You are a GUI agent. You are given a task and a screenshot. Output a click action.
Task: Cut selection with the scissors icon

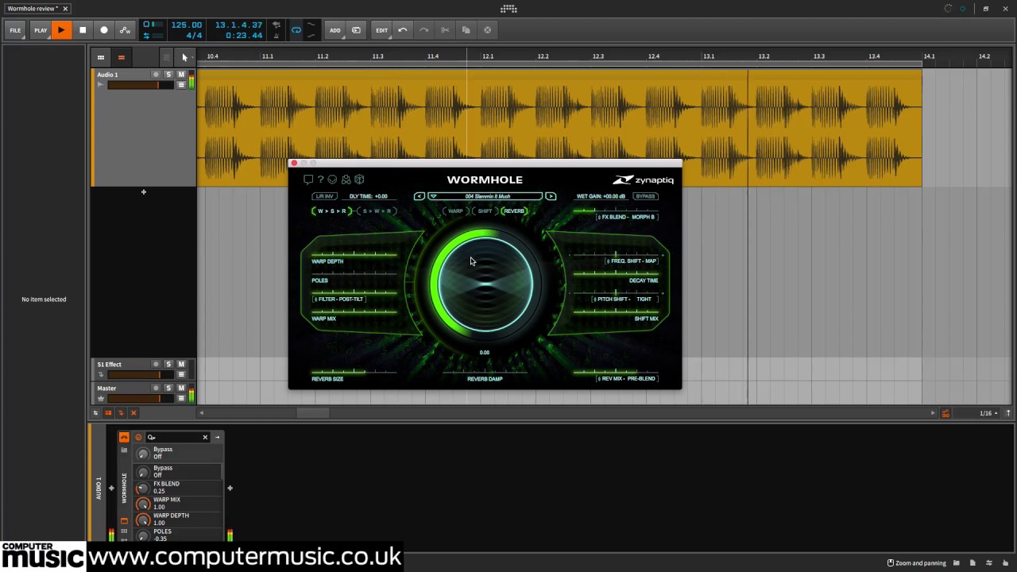pos(445,30)
